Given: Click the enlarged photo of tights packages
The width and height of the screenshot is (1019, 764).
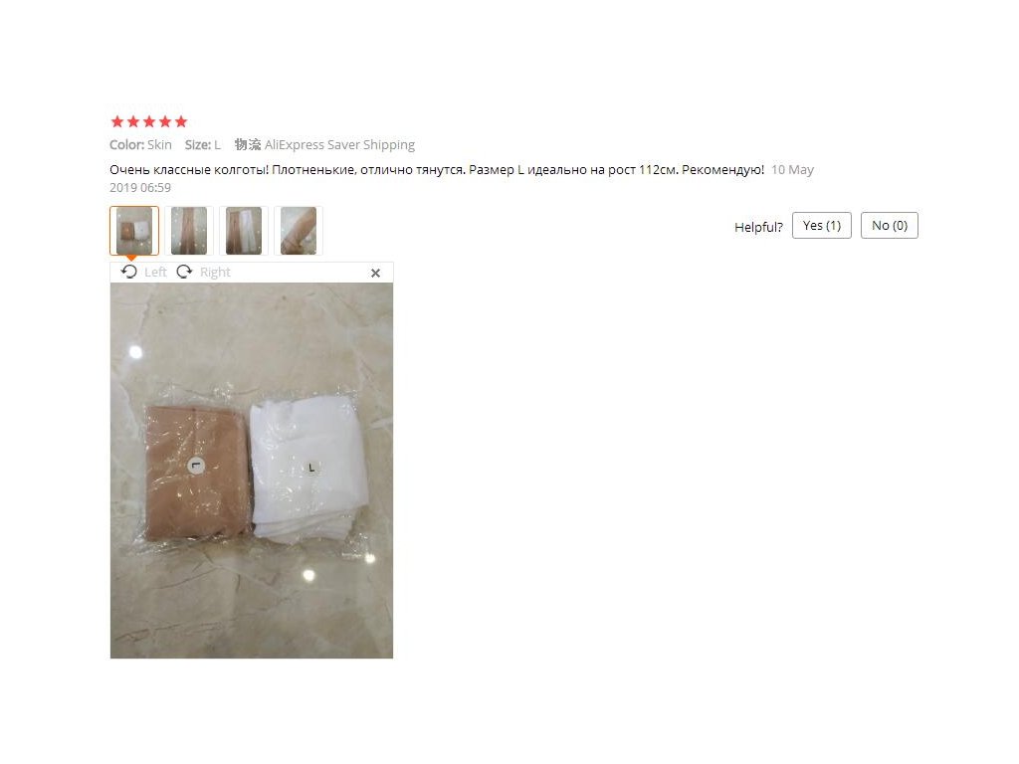Looking at the screenshot, I should coord(252,471).
